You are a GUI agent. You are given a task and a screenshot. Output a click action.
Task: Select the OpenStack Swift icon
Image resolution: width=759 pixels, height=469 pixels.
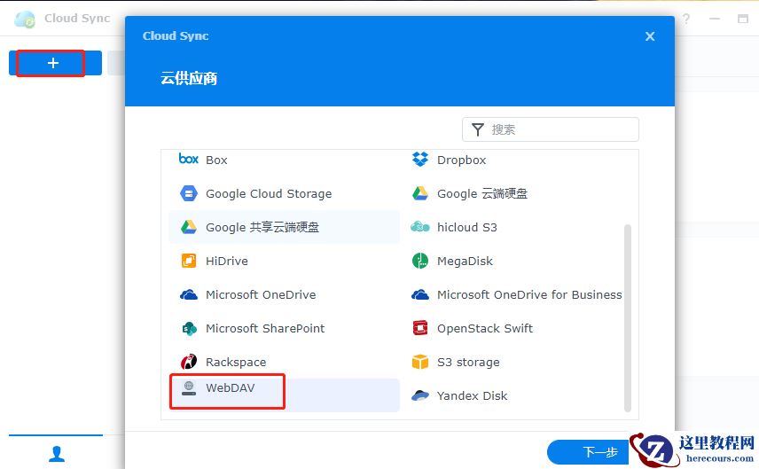point(420,328)
